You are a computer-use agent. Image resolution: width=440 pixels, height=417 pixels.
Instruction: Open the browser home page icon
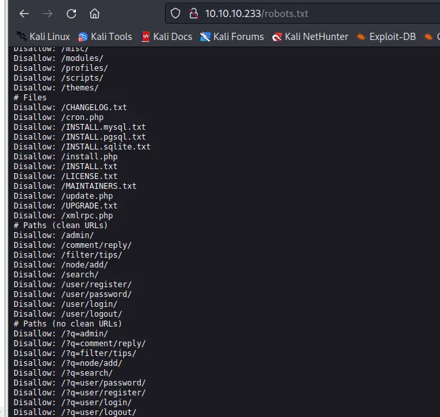pyautogui.click(x=94, y=14)
